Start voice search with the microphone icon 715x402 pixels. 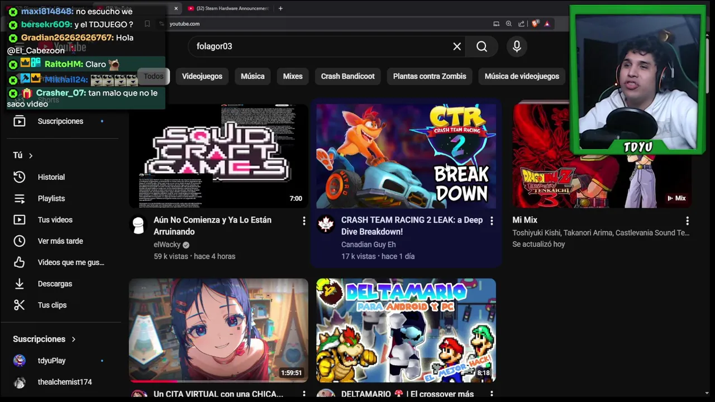click(517, 46)
